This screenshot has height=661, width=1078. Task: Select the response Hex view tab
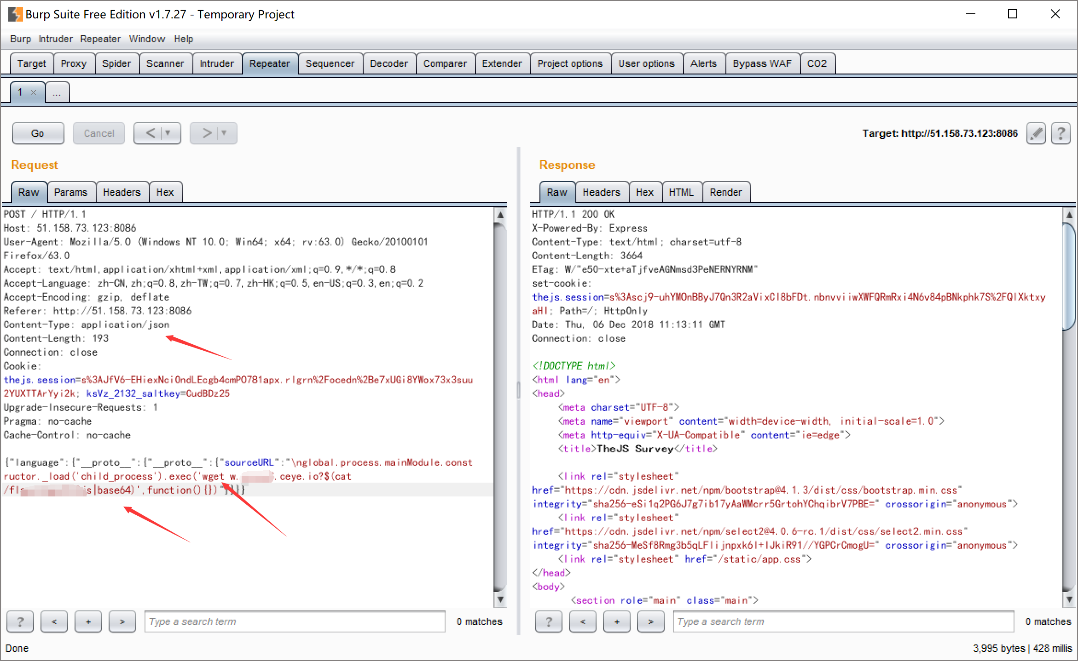(645, 192)
